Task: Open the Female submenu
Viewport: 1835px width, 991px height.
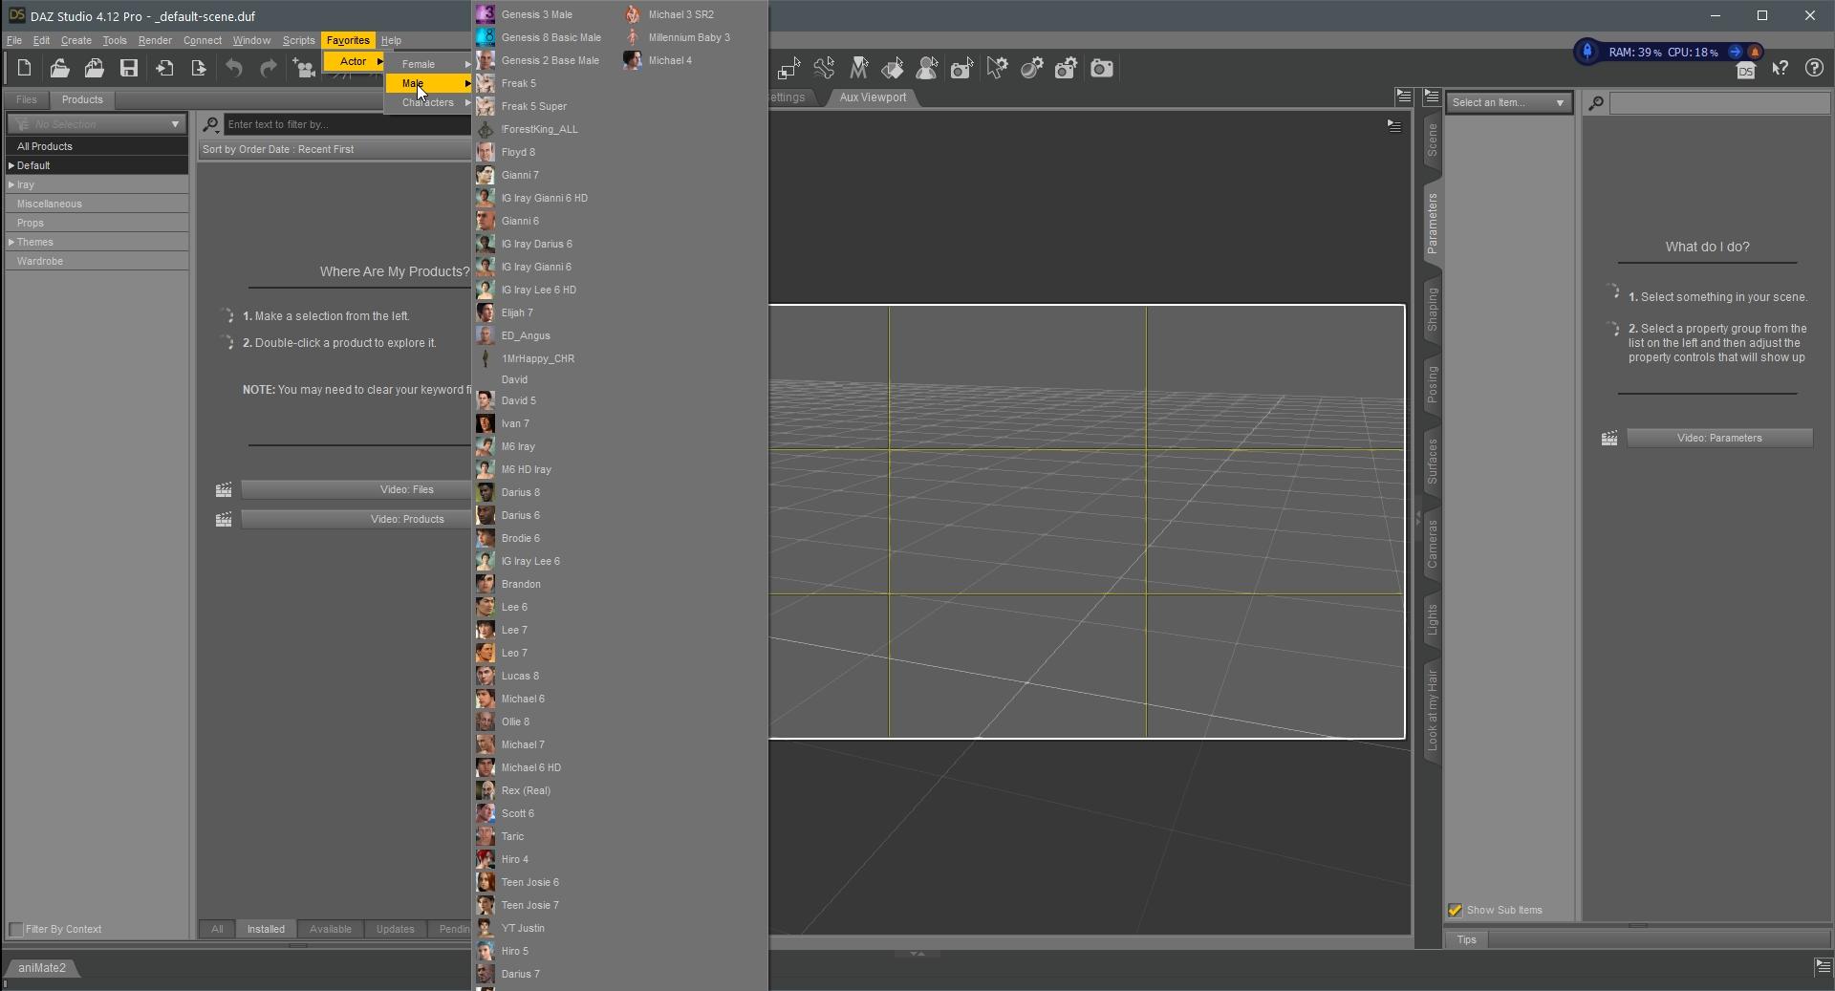Action: pos(429,64)
